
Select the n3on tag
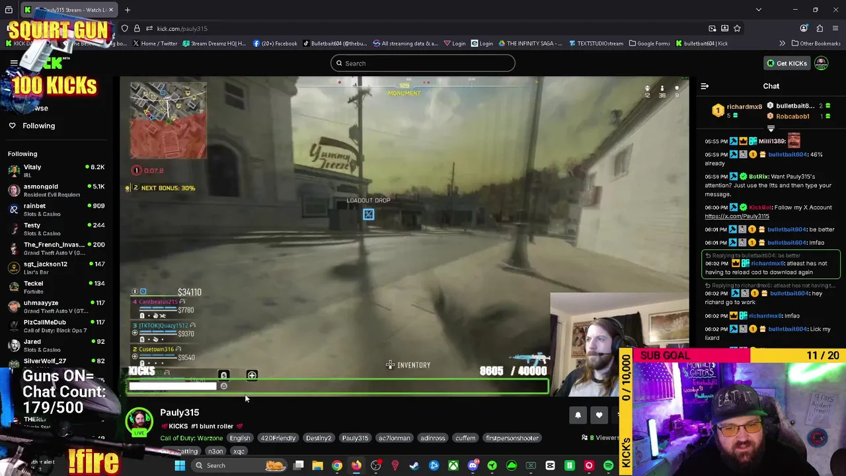tap(215, 452)
